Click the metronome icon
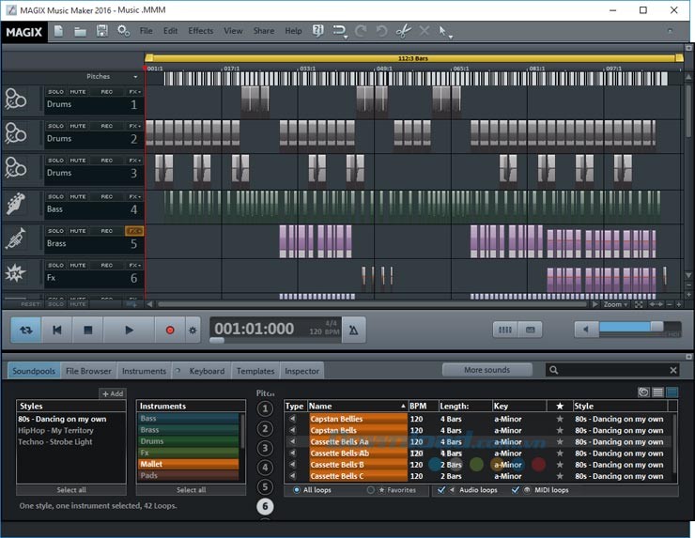695x538 pixels. [x=353, y=330]
